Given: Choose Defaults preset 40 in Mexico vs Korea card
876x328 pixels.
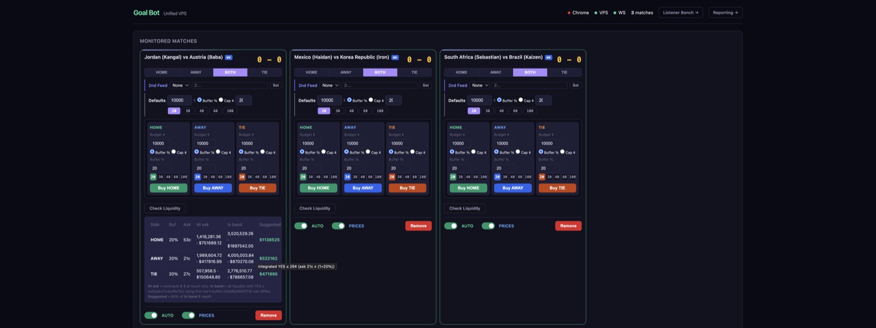Looking at the screenshot, I should 351,111.
